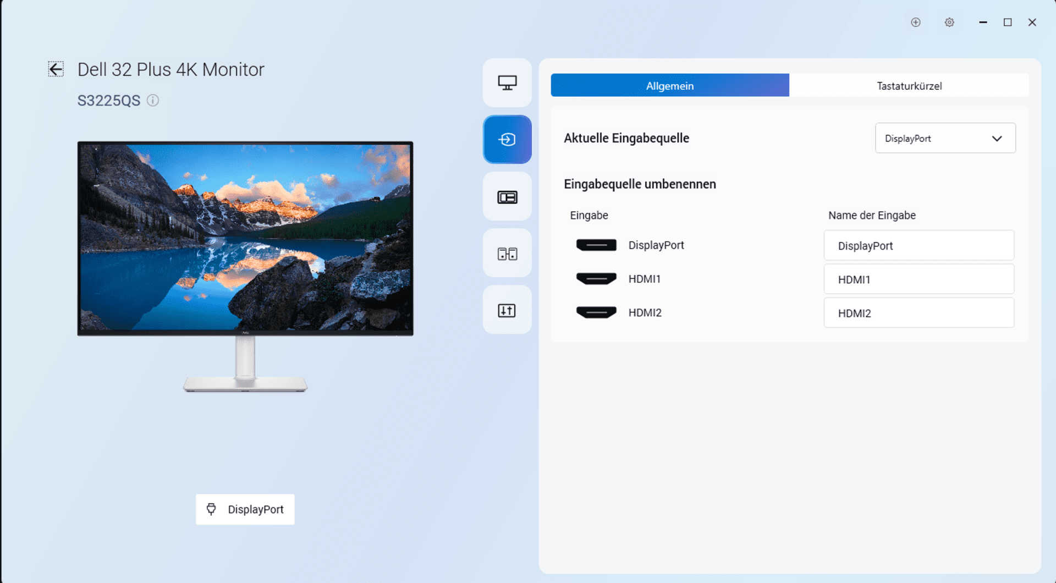Click the 'Dell 32 Plus 4K Monitor' title
1056x583 pixels.
click(171, 69)
